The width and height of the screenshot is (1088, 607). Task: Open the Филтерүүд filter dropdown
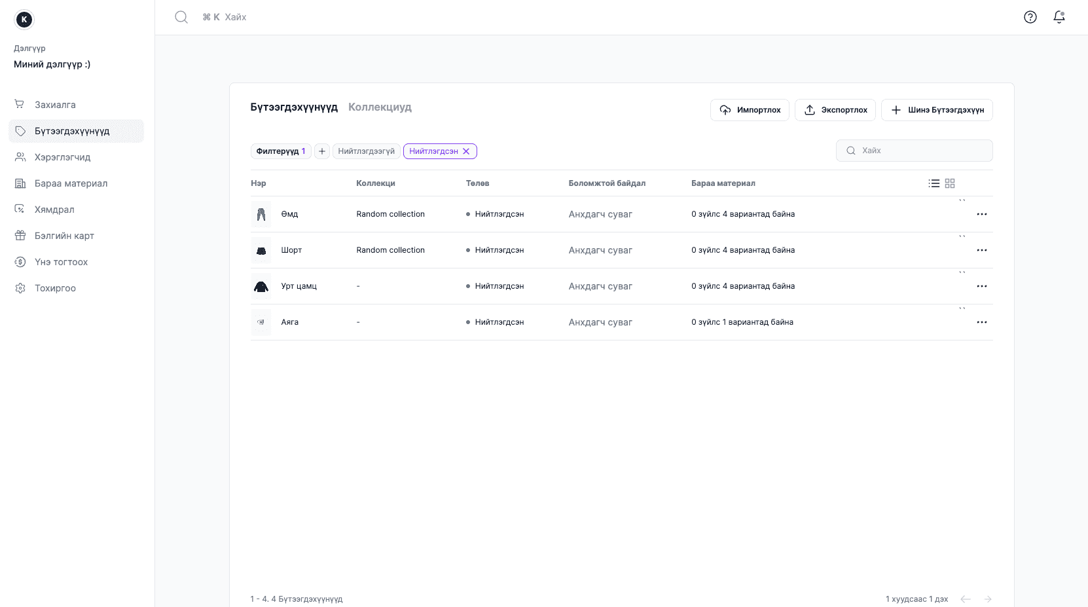click(x=281, y=151)
